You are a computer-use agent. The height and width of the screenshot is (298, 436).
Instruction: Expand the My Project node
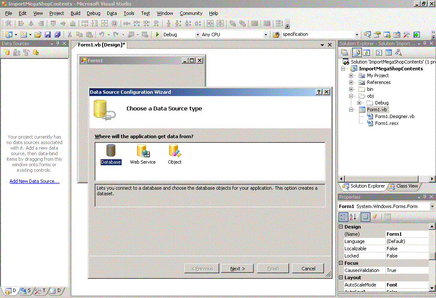point(351,75)
